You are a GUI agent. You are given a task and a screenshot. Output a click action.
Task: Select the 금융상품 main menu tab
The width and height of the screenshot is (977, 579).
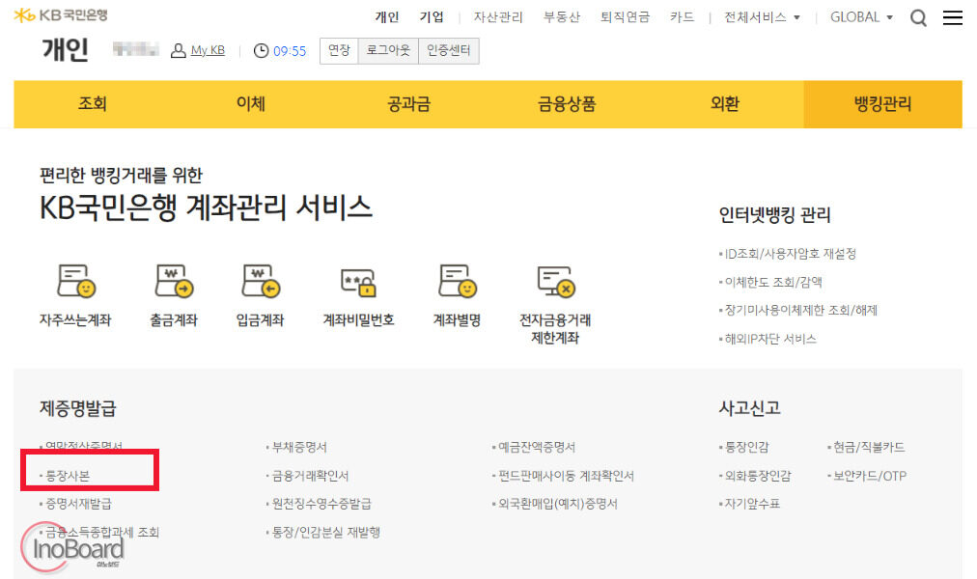click(567, 103)
